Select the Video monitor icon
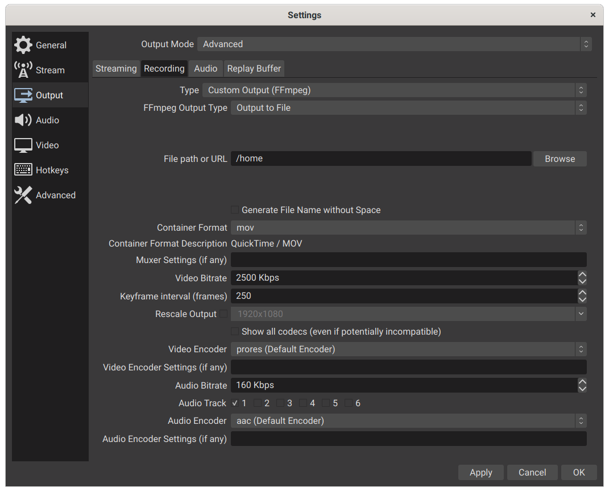Viewport: 609px width, 492px height. (23, 145)
